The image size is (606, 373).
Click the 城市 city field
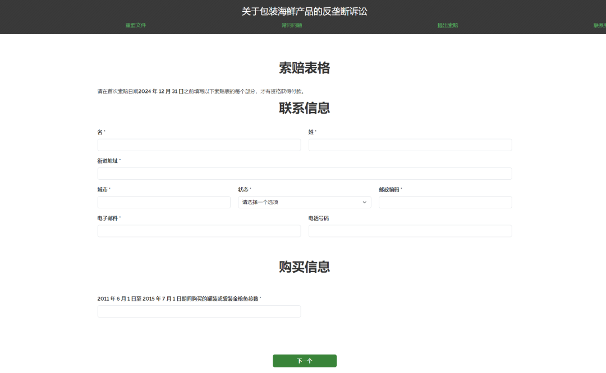(x=164, y=202)
